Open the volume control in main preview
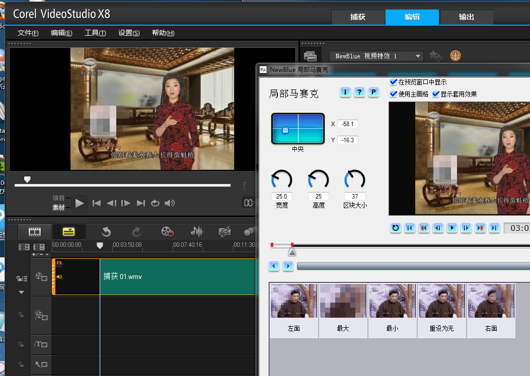The image size is (530, 376). click(x=170, y=203)
